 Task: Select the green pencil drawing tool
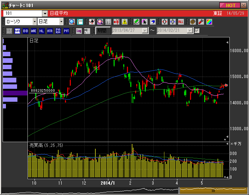point(136,21)
